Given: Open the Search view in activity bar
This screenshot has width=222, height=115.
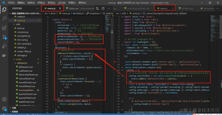Looking at the screenshot, I should tap(4, 18).
